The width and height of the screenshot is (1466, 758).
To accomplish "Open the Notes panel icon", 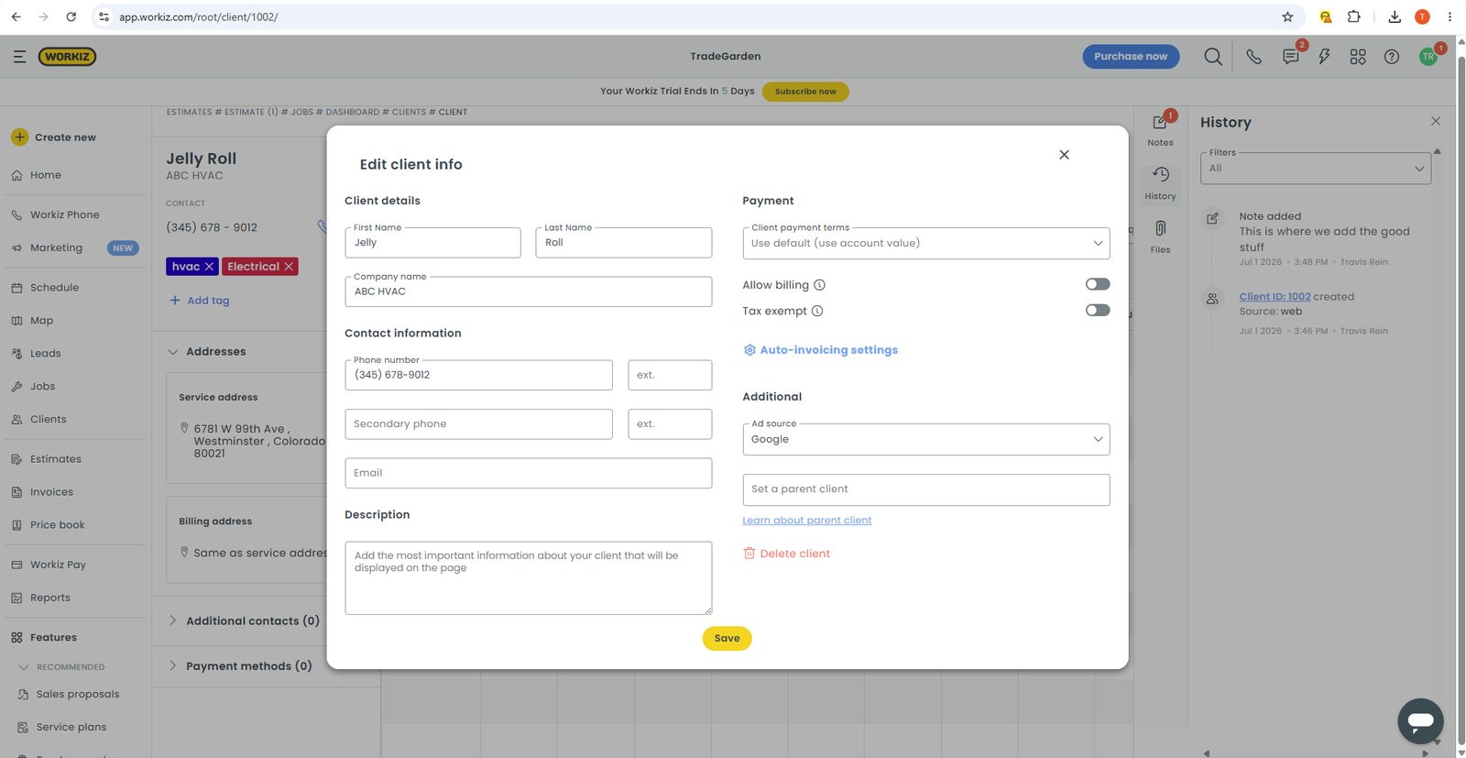I will 1160,129.
